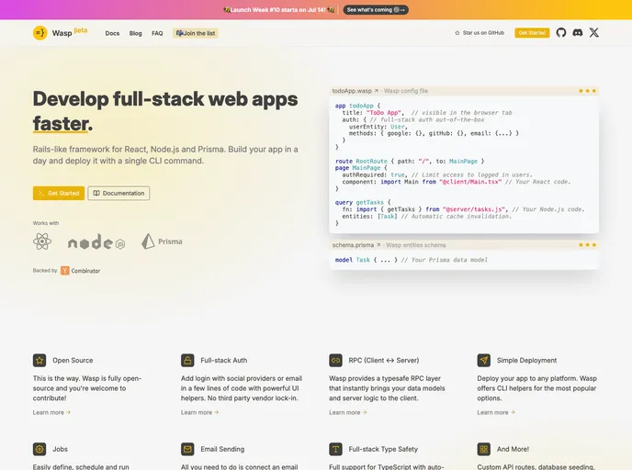This screenshot has width=632, height=470.
Task: Click the Wasp logo icon
Action: coord(39,33)
